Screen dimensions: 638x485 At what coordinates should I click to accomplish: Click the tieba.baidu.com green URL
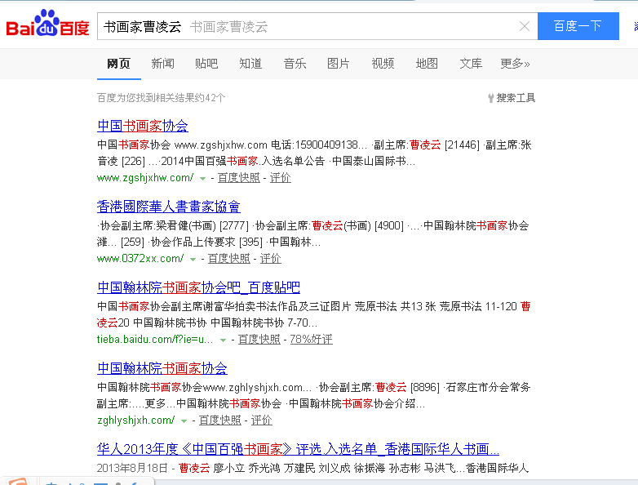click(155, 339)
